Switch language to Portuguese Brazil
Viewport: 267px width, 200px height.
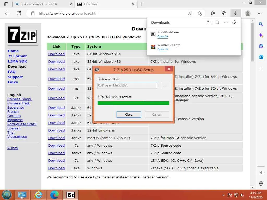22,124
